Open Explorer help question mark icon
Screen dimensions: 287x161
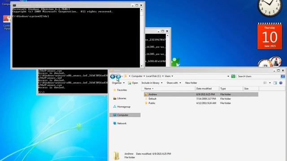pyautogui.click(x=281, y=83)
